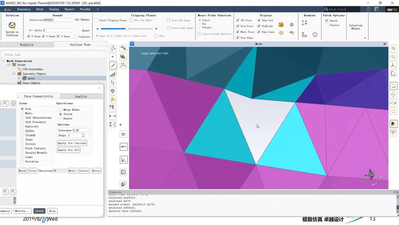Uncheck the Remesh patch option
399x225 pixels.
click(326, 21)
